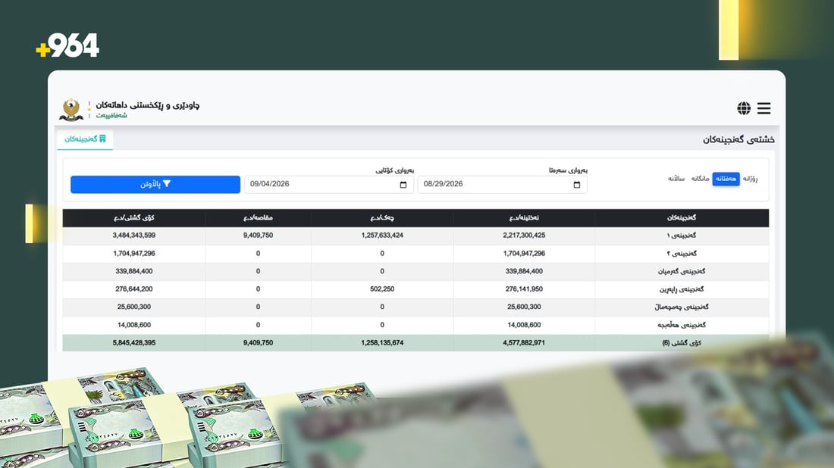Click row name گەنجینەی ١
This screenshot has height=468, width=834.
682,236
